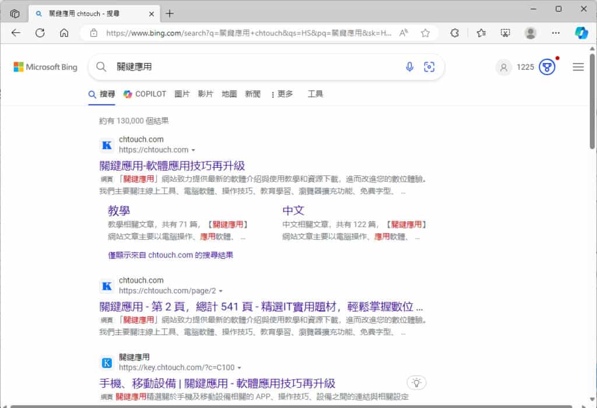Click the K favicon of chtouch.com/page/2 result

tap(107, 286)
